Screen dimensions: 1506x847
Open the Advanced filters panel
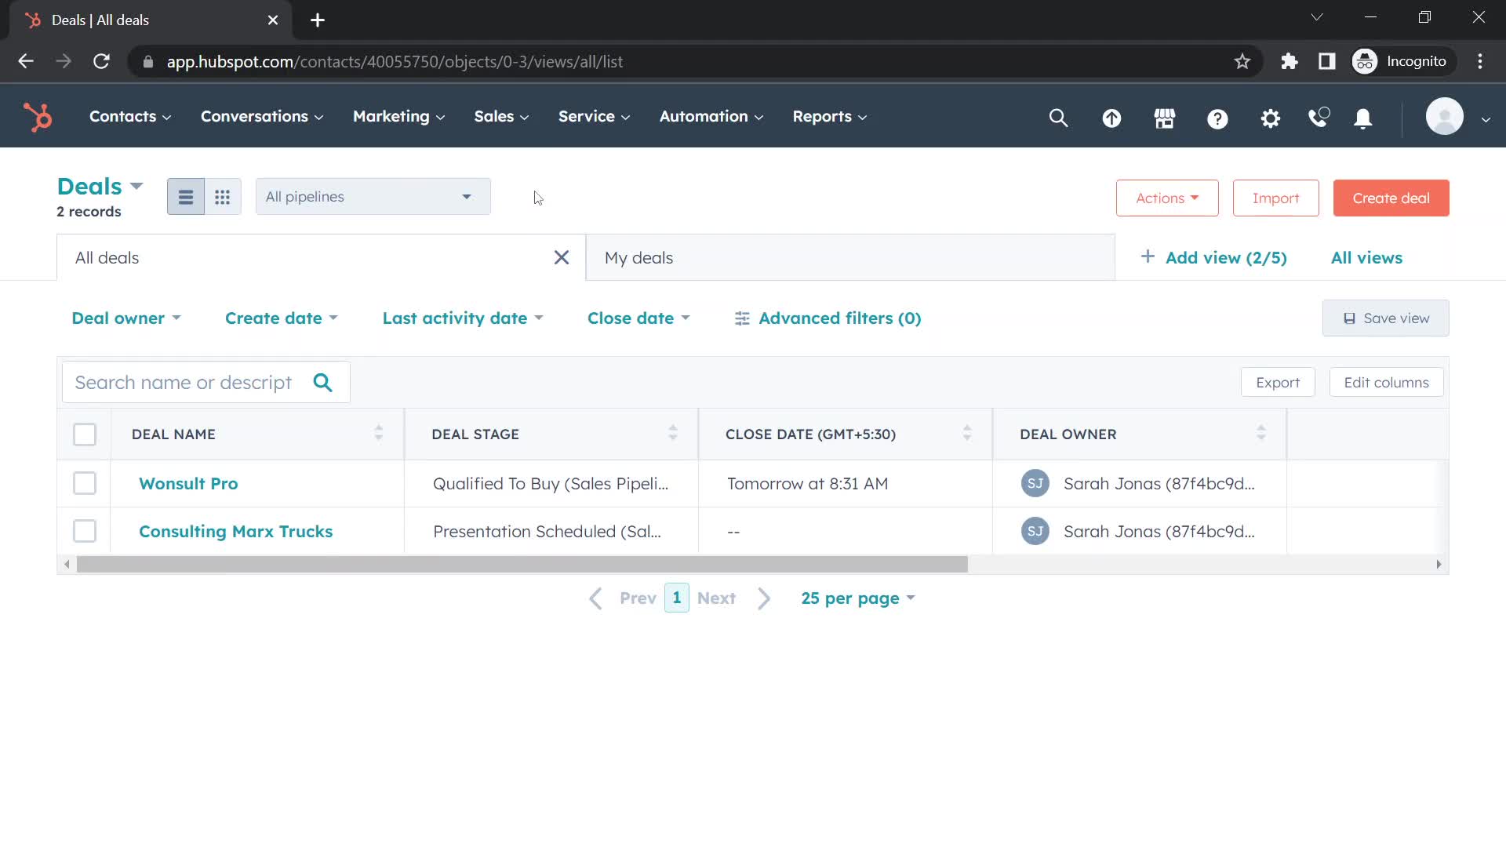coord(828,318)
